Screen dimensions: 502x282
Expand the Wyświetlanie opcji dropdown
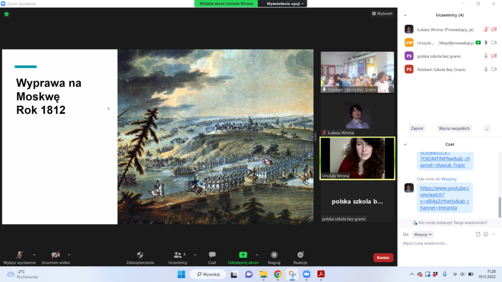coord(286,3)
